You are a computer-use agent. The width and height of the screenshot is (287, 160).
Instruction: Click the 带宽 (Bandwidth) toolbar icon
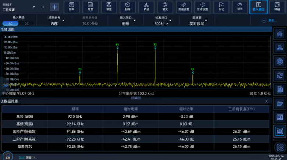(109, 7)
